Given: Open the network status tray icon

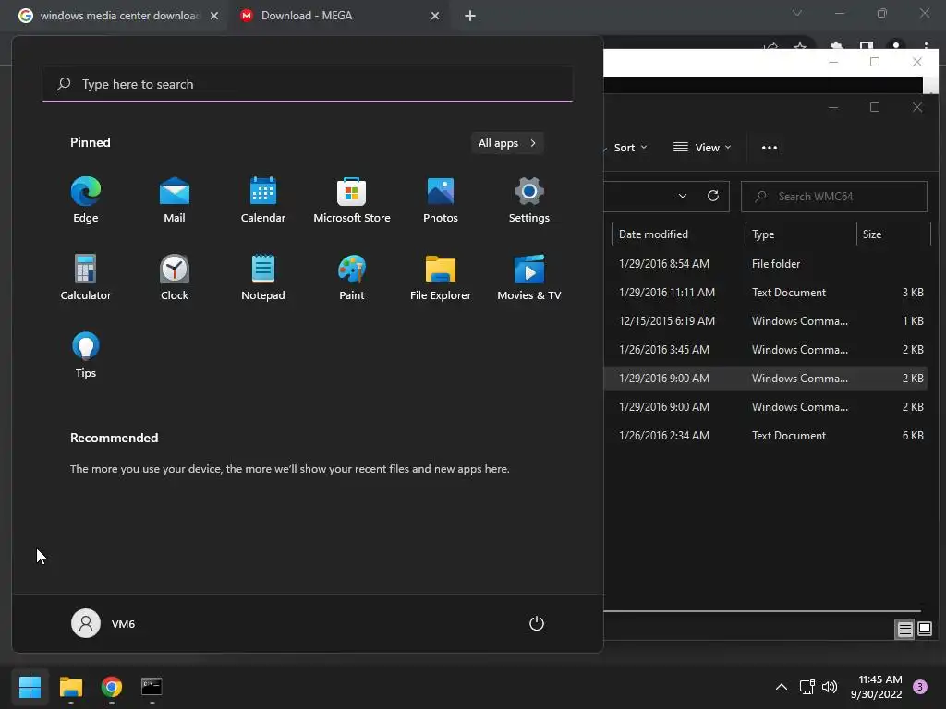Looking at the screenshot, I should coord(807,687).
